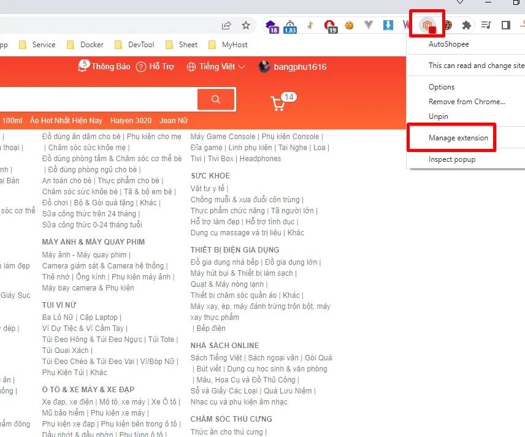Screen dimensions: 525x437
Task: Open 'Dụng cụ massage và trị liệu' link
Action: pyautogui.click(x=236, y=233)
